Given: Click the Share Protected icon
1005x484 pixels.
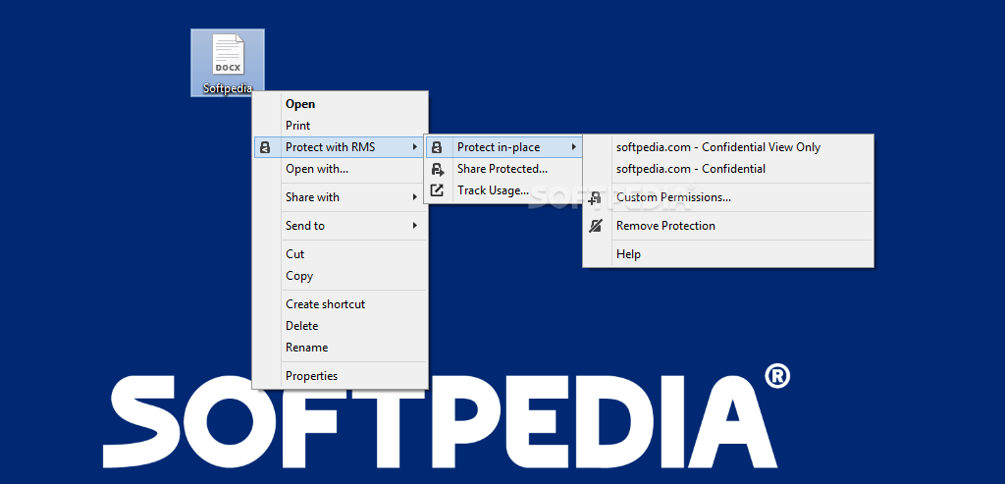Looking at the screenshot, I should pos(437,169).
